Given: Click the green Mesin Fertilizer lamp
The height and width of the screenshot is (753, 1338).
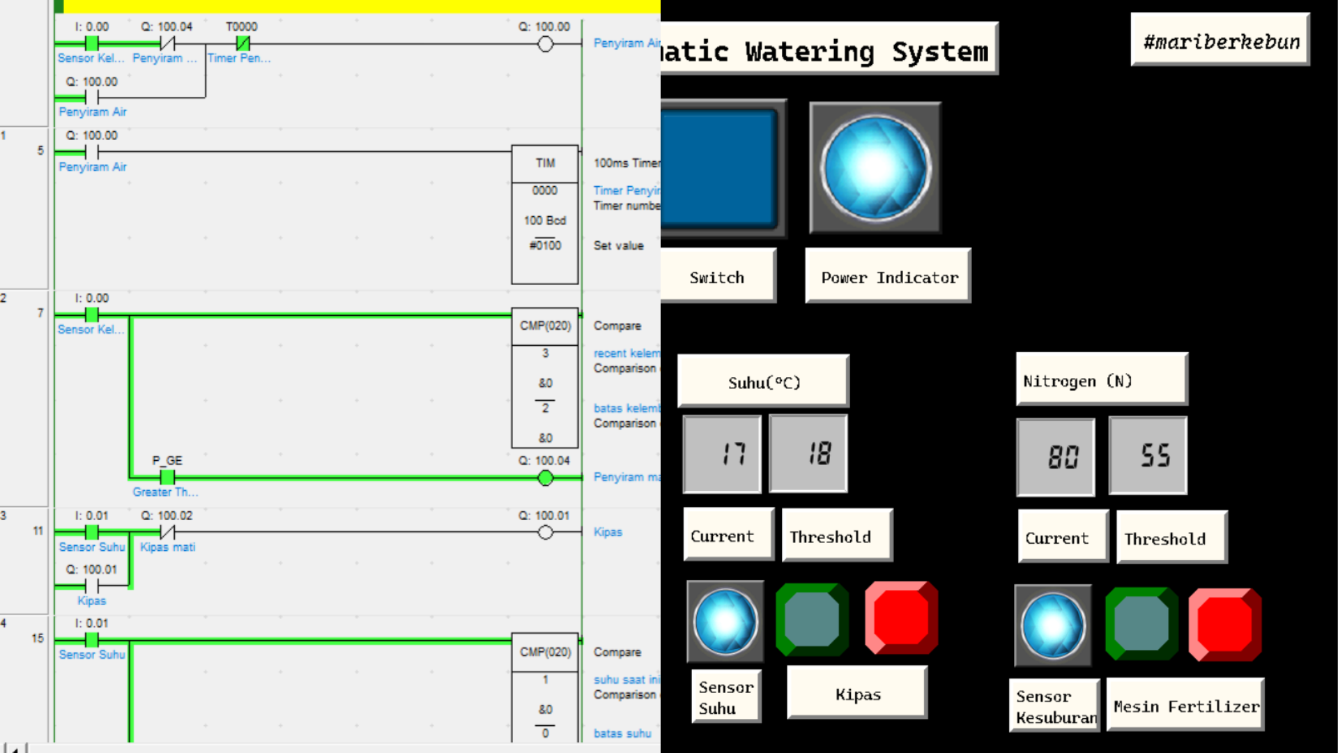Looking at the screenshot, I should point(1141,624).
